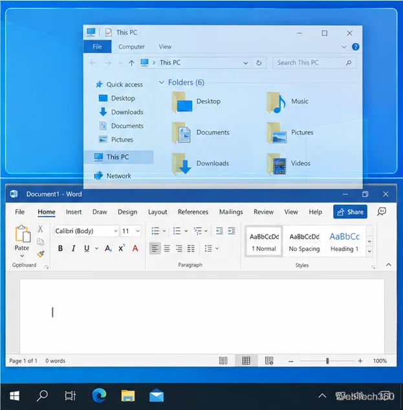The image size is (403, 410).
Task: Toggle Bold formatting in Word ribbon
Action: click(60, 248)
